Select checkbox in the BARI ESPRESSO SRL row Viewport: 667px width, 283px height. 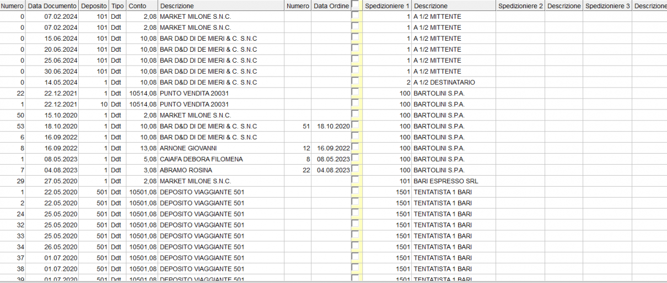point(355,179)
